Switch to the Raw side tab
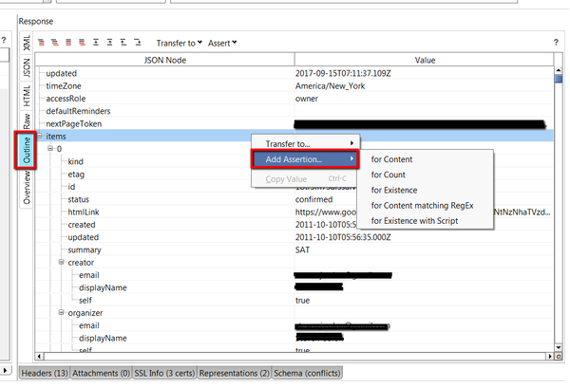 (x=26, y=121)
